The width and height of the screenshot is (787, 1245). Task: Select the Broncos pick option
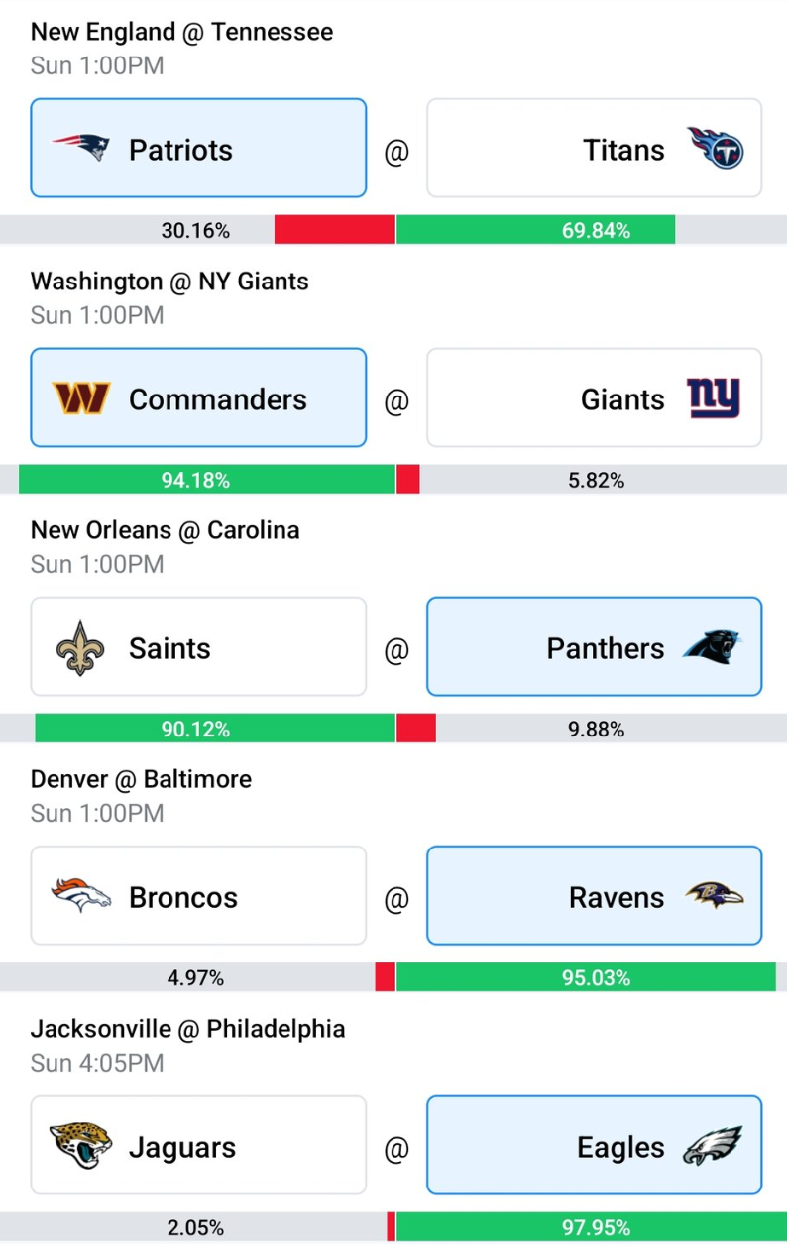[198, 895]
